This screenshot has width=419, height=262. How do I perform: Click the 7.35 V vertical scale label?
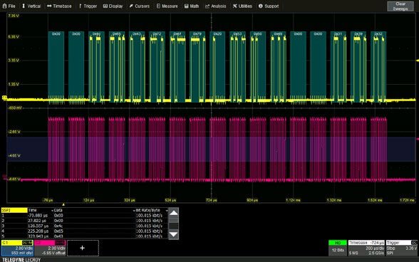(14, 16)
